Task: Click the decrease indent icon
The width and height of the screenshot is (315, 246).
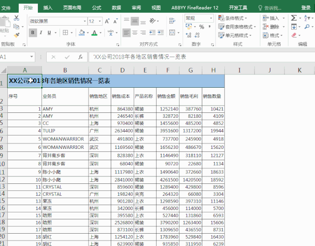Action: [x=152, y=33]
